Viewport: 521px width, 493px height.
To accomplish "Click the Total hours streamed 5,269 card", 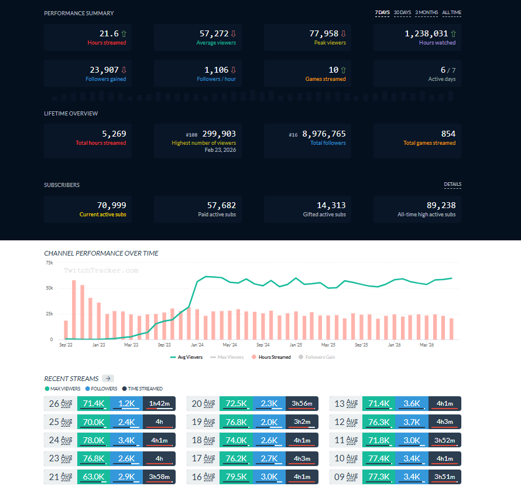I will pyautogui.click(x=88, y=141).
